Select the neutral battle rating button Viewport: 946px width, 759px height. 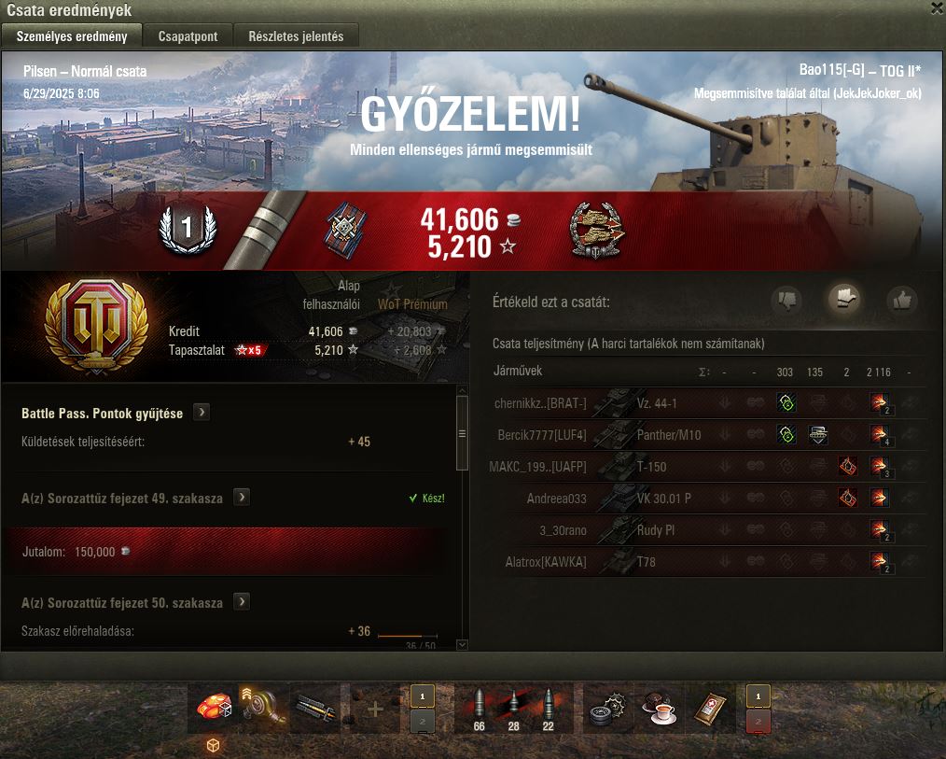pos(844,298)
